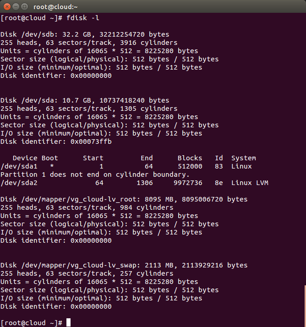Screen dimensions: 306x327
Task: Click the '32212254720 bytes' size value
Action: (x=134, y=34)
